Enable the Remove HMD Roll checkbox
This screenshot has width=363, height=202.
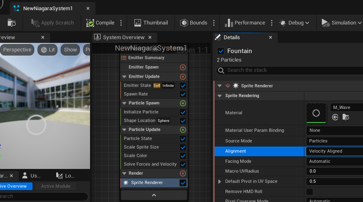pyautogui.click(x=310, y=192)
